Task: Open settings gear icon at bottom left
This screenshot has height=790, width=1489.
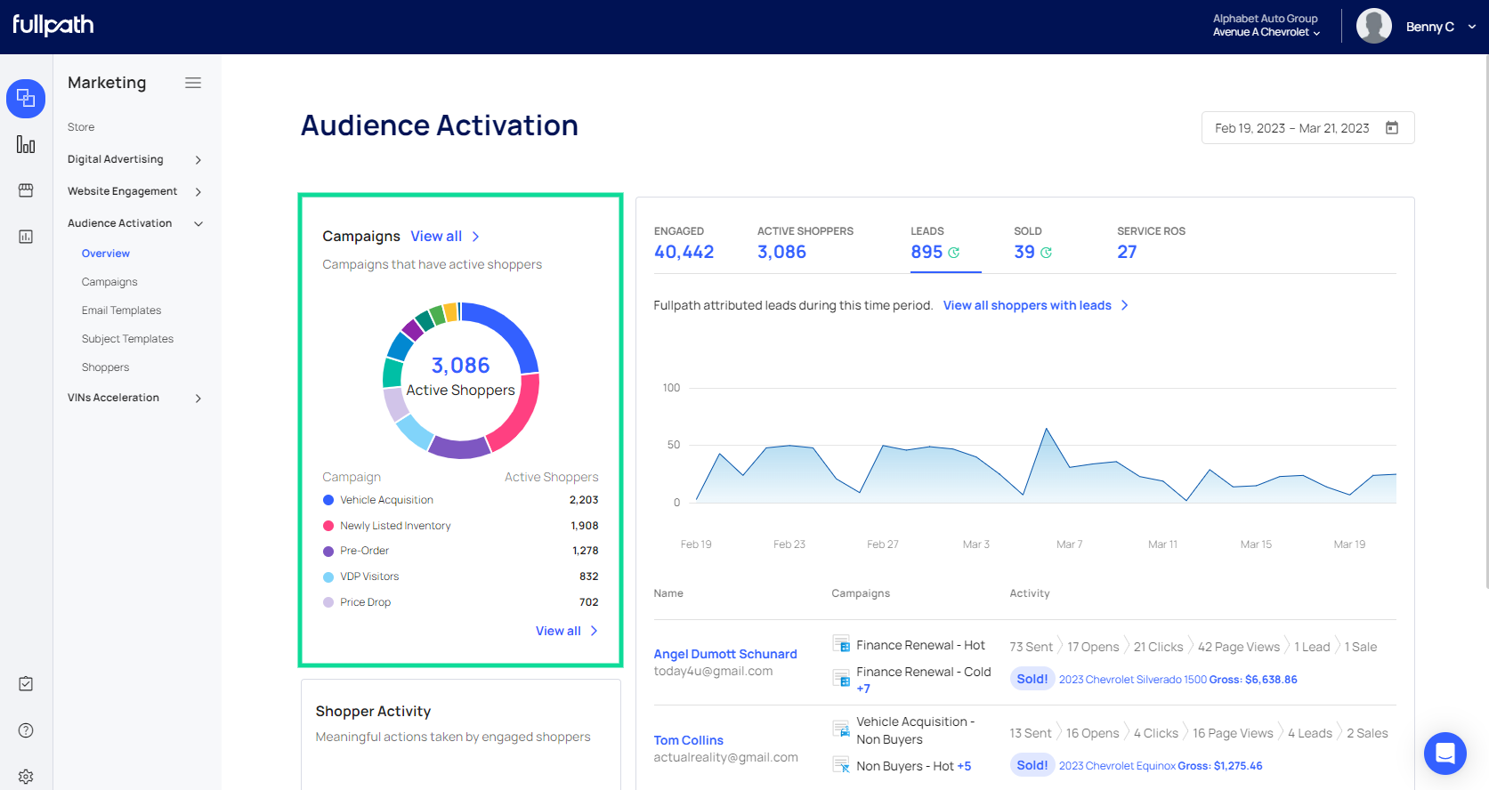Action: click(26, 776)
